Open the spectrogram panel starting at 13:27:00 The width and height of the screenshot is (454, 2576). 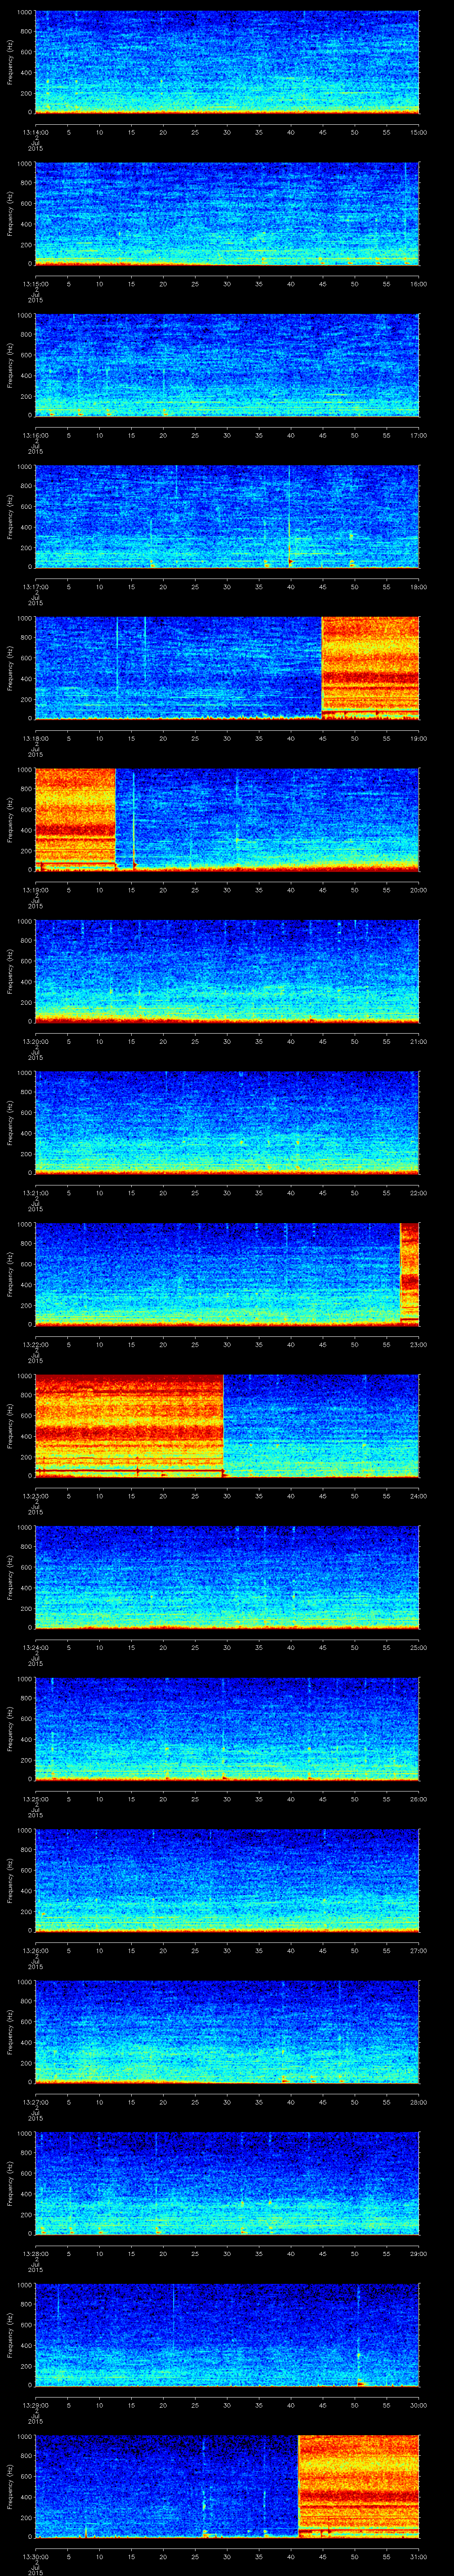[227, 2033]
